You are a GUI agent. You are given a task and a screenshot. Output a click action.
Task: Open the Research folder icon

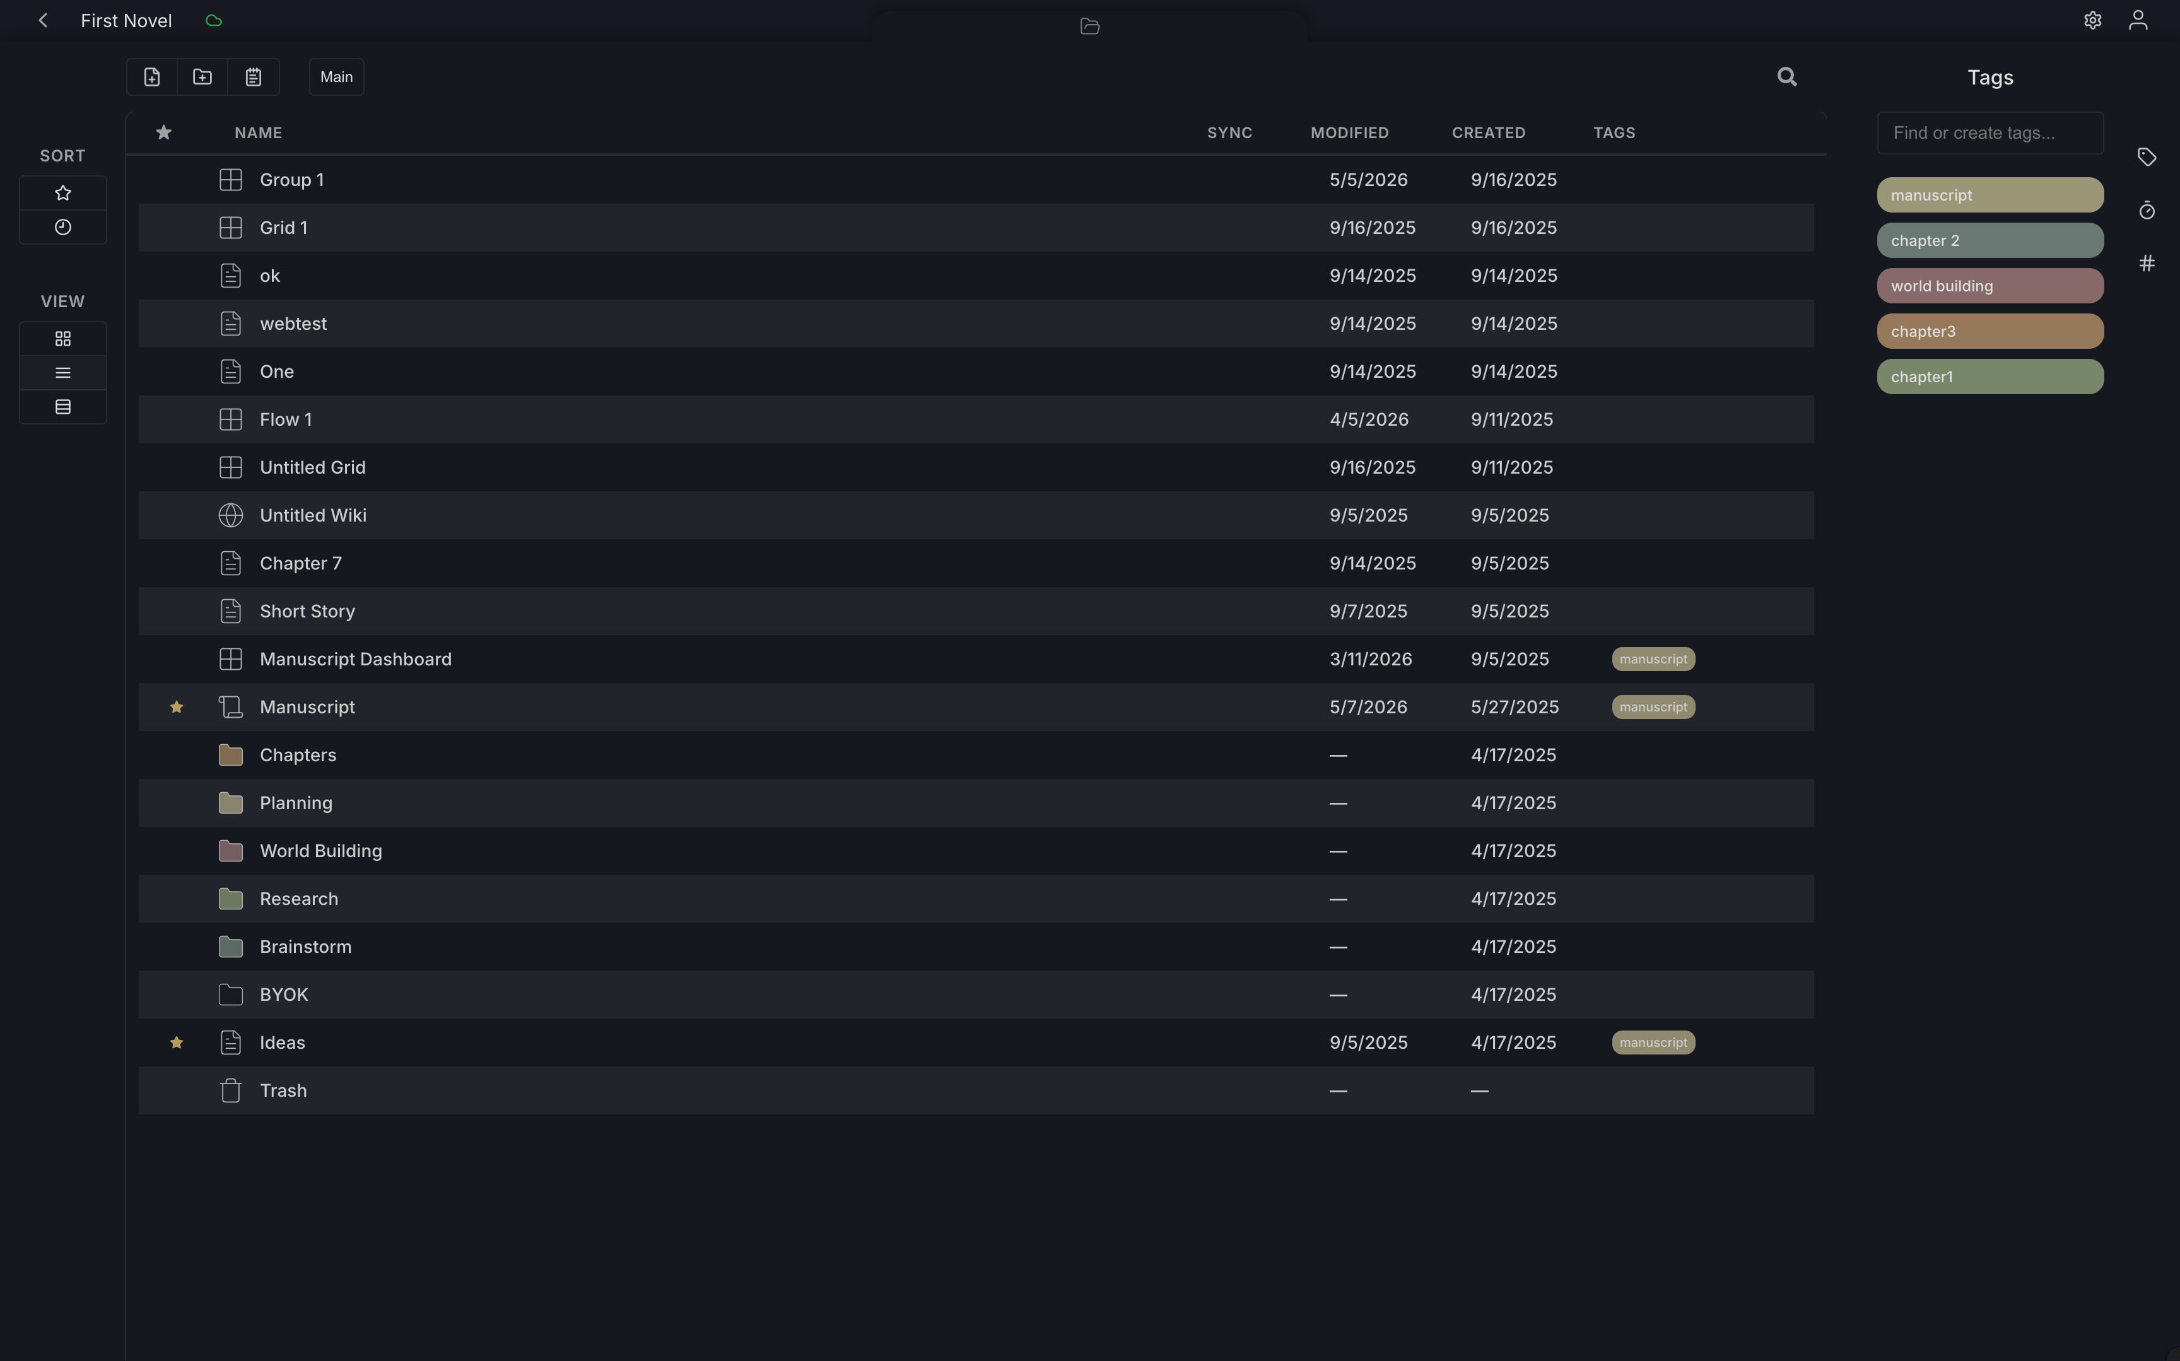[x=230, y=898]
